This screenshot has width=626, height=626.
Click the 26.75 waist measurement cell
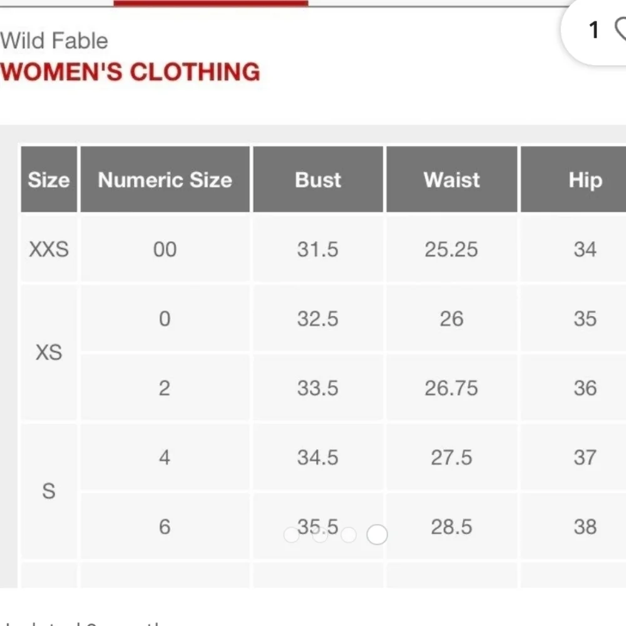(451, 387)
